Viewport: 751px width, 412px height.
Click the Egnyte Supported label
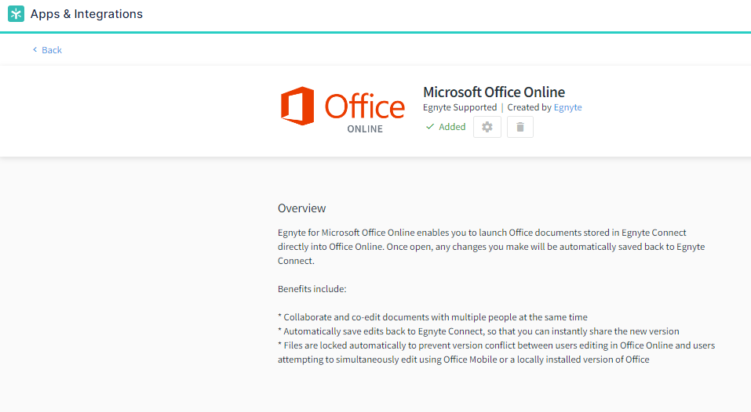click(x=460, y=107)
